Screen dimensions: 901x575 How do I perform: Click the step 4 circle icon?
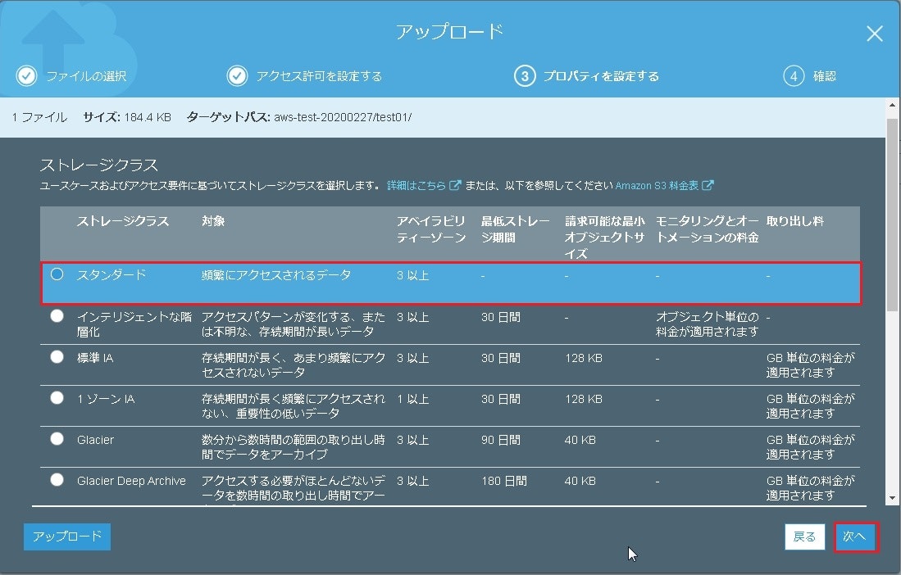point(794,75)
